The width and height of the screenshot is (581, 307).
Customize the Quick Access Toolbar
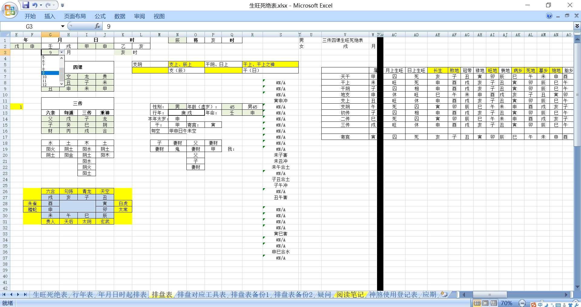(x=62, y=5)
